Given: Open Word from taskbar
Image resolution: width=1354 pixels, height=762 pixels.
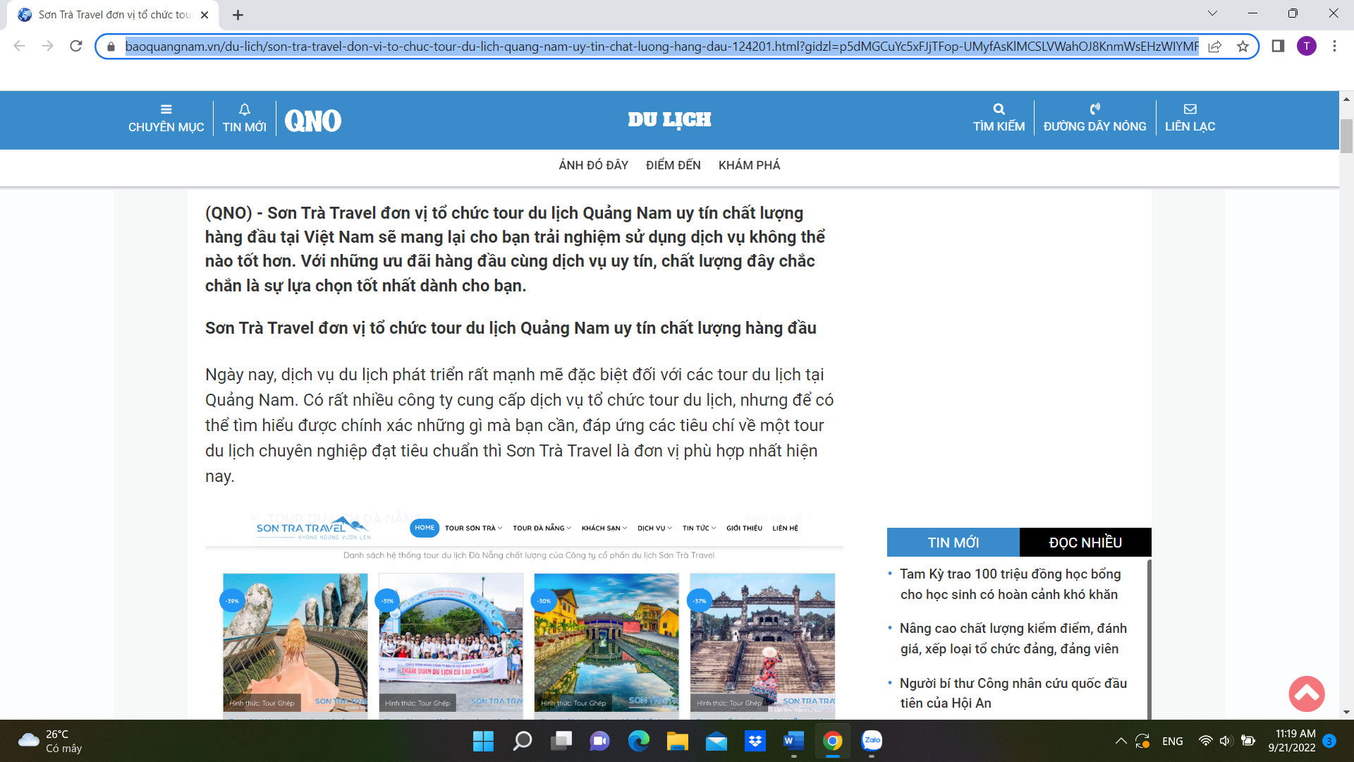Looking at the screenshot, I should tap(793, 741).
